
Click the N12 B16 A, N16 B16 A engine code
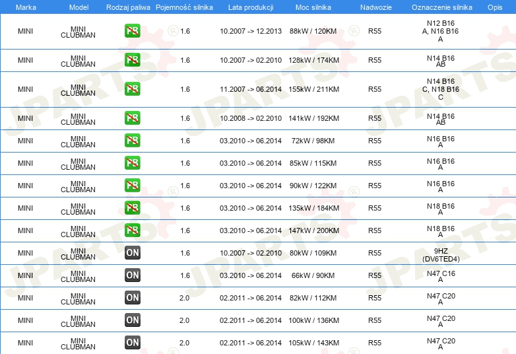click(441, 31)
